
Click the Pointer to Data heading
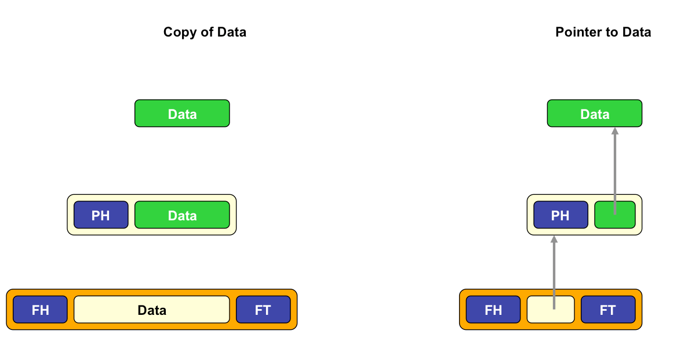(603, 32)
